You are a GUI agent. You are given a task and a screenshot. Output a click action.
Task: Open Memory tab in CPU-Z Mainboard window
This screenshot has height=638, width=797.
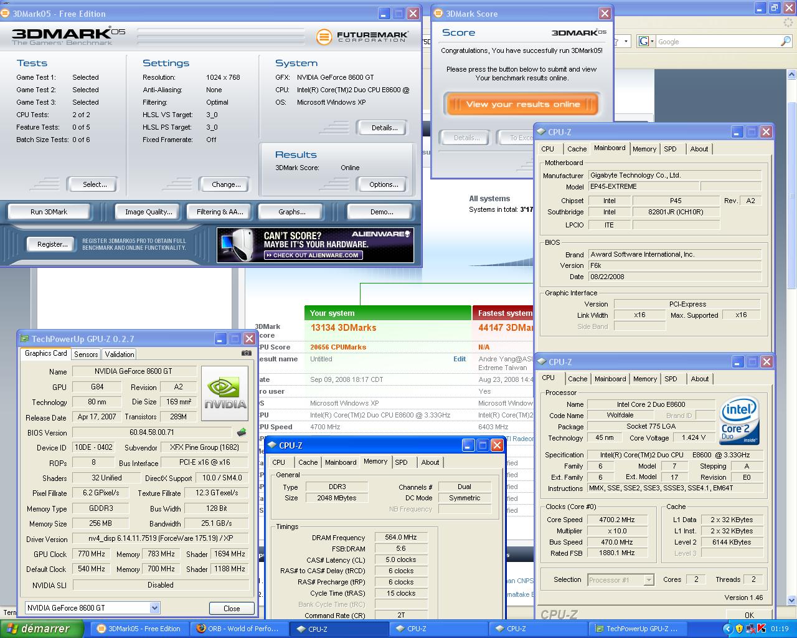pos(644,149)
